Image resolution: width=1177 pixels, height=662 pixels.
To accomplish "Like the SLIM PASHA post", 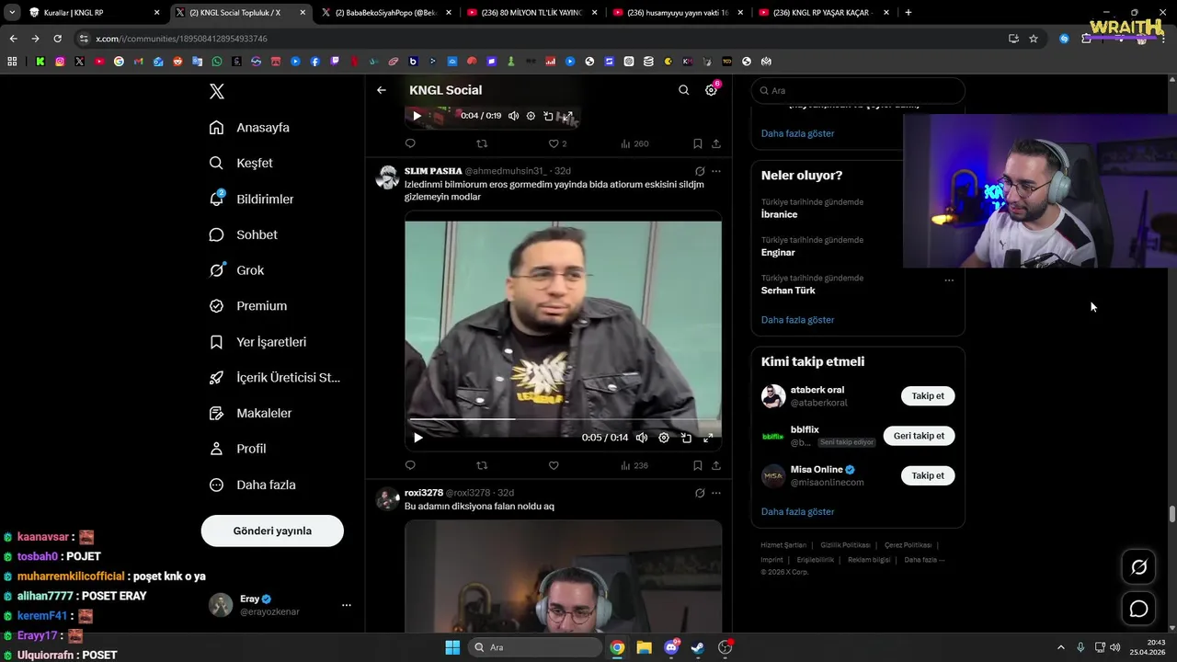I will point(554,465).
